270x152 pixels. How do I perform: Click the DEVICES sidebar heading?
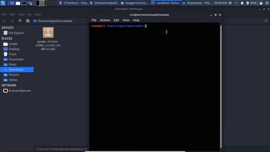(x=8, y=28)
